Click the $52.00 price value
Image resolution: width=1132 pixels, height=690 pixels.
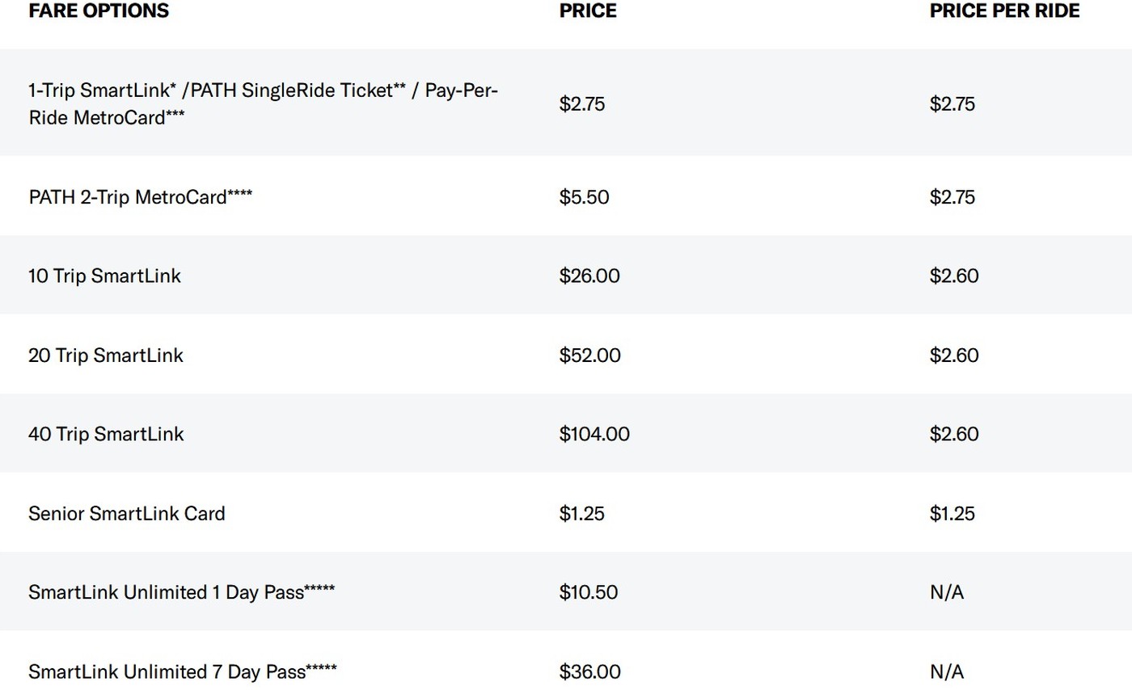pos(590,355)
